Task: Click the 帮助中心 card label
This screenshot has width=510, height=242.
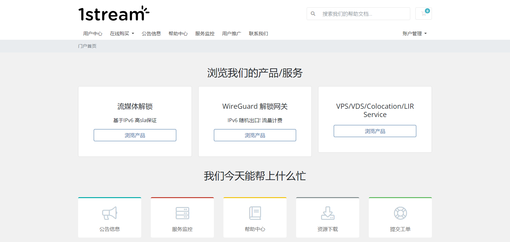Action: click(x=255, y=229)
